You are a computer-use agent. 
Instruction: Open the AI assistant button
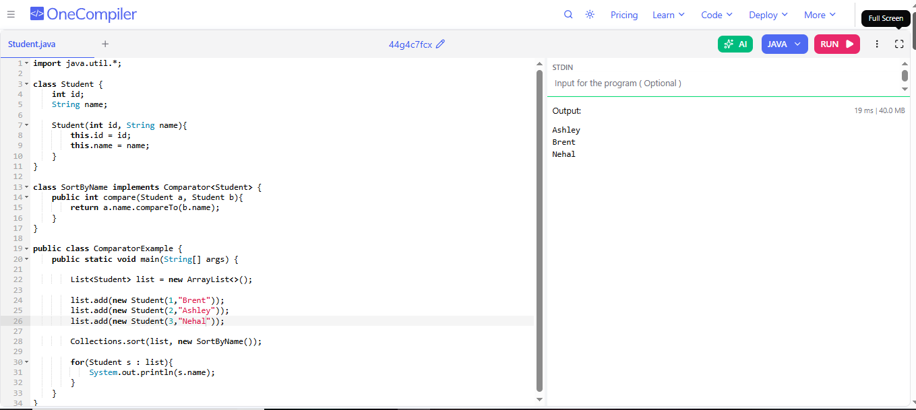735,44
